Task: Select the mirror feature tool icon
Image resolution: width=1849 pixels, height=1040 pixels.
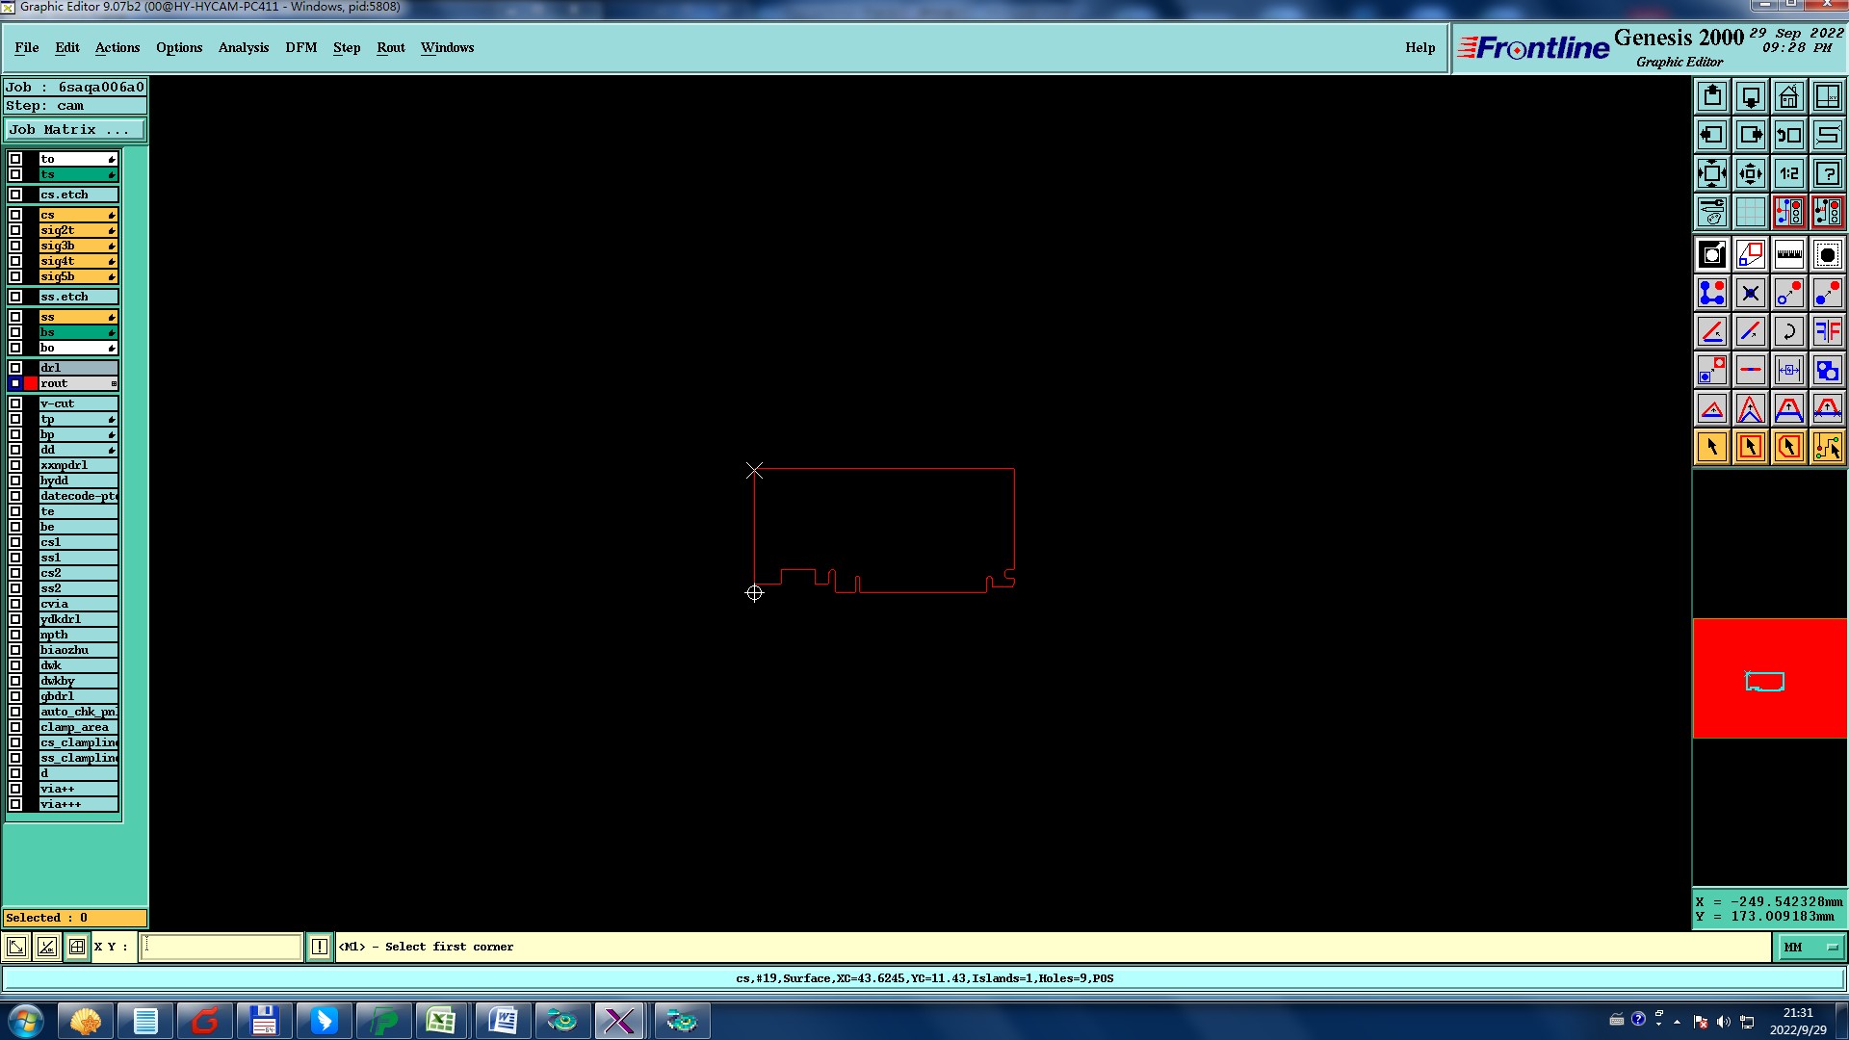Action: 1827,331
